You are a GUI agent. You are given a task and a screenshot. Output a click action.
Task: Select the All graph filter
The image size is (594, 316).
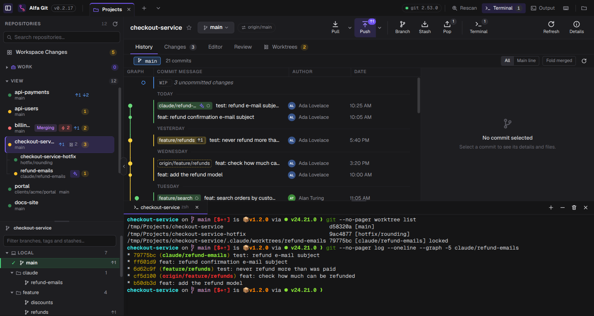pyautogui.click(x=507, y=61)
